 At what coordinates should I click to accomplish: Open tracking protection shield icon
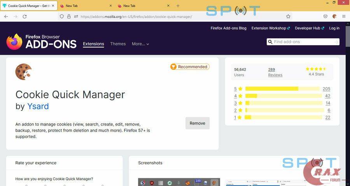click(x=62, y=16)
